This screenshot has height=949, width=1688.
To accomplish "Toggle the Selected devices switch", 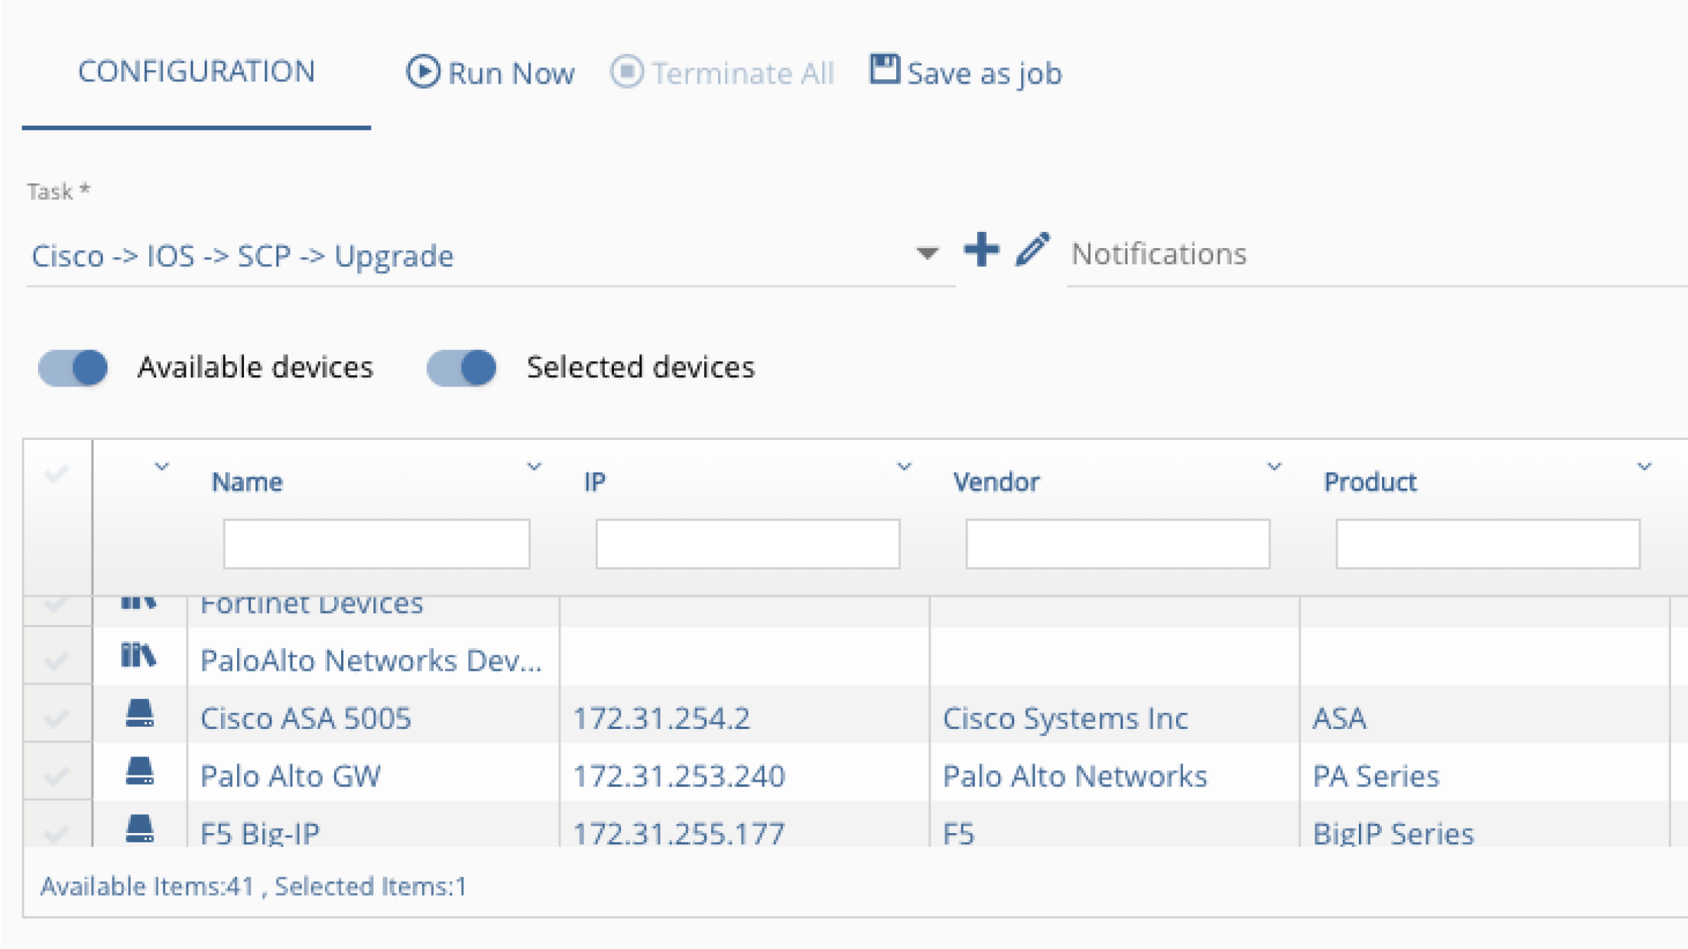I will point(461,368).
